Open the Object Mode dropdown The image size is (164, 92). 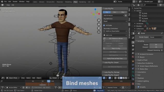[x=13, y=78]
